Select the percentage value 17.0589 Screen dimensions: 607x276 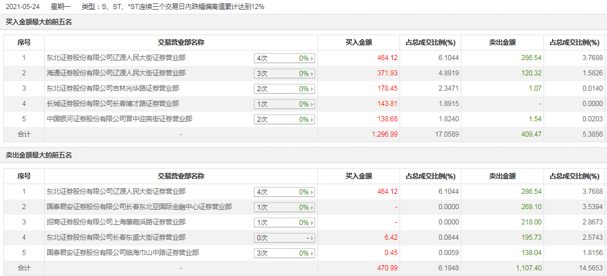(x=447, y=135)
